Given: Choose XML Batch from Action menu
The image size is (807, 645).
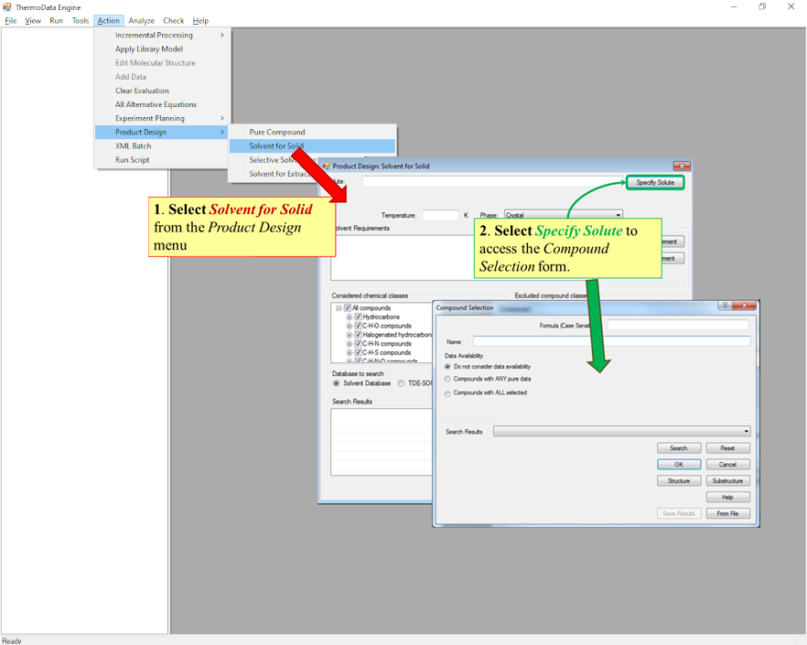Looking at the screenshot, I should coord(163,146).
